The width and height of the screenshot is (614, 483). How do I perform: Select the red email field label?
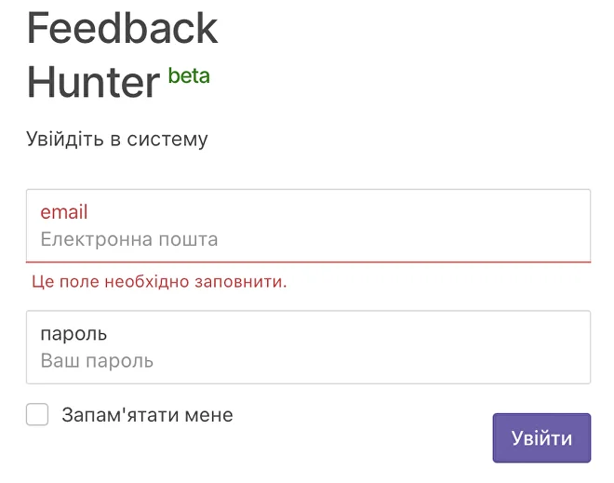(x=64, y=212)
